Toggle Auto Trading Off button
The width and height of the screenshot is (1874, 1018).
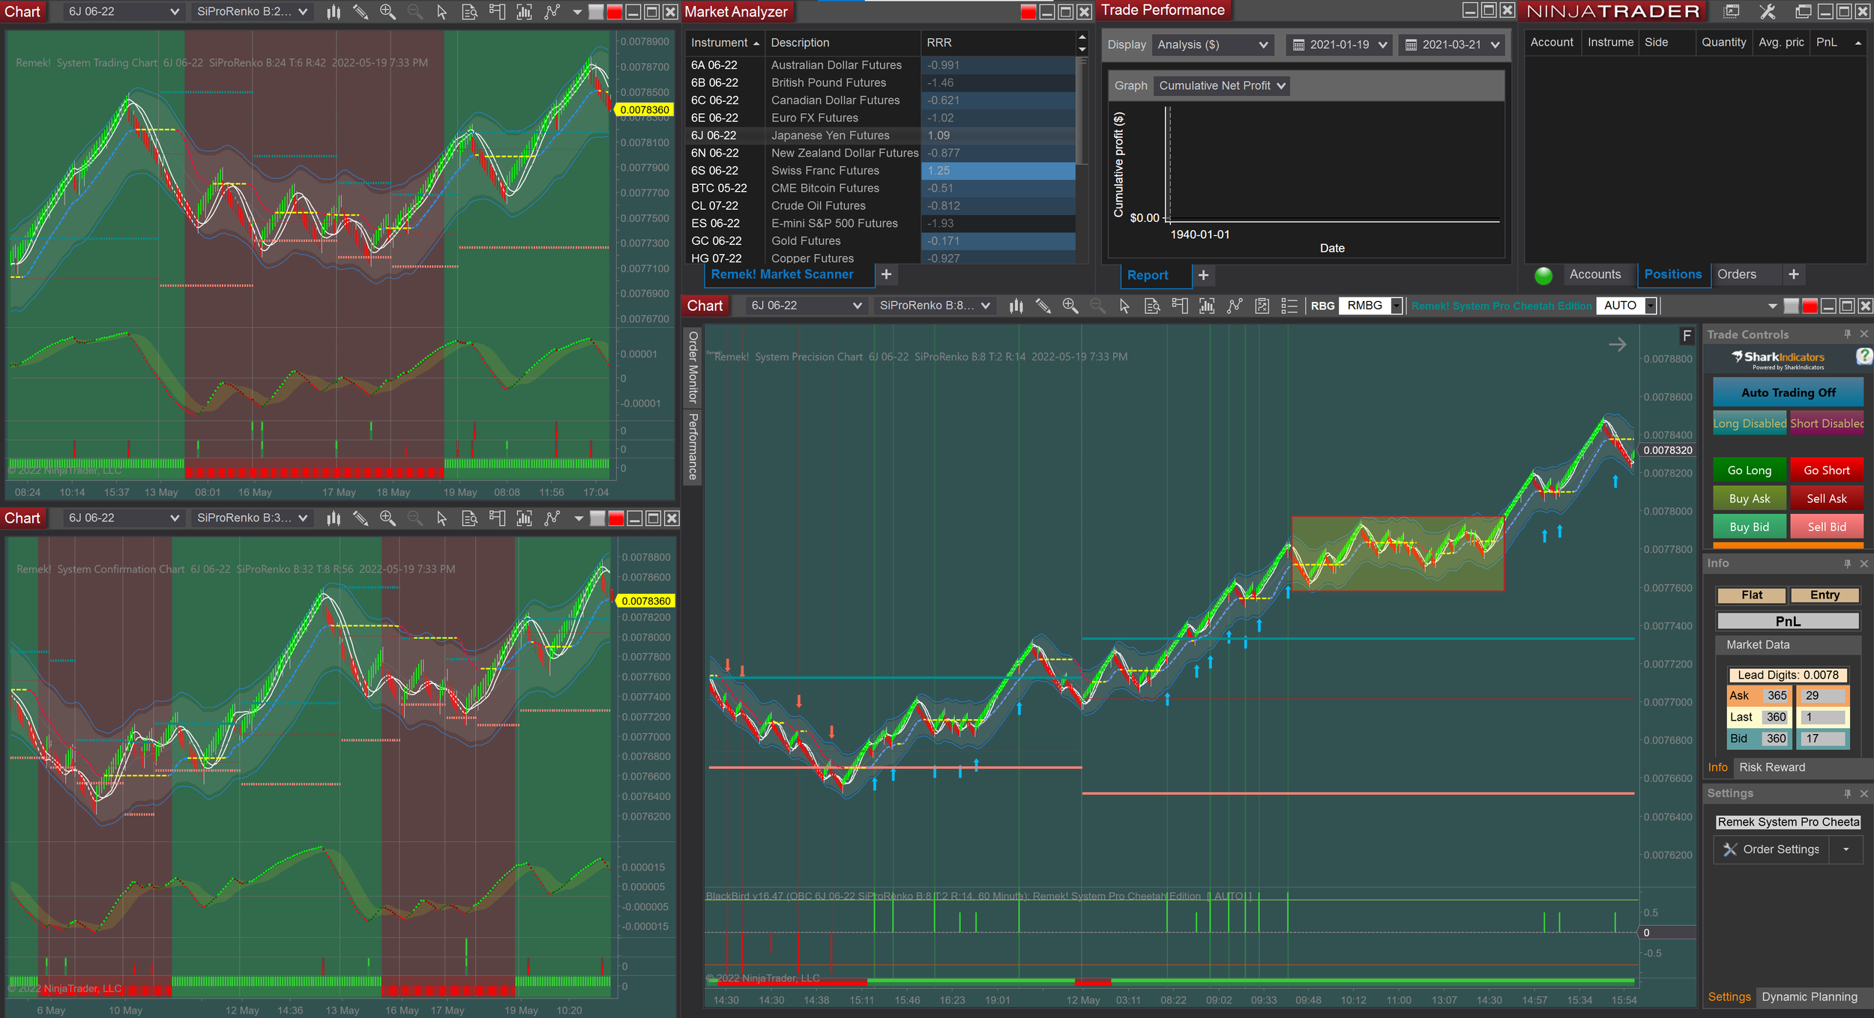click(x=1788, y=393)
